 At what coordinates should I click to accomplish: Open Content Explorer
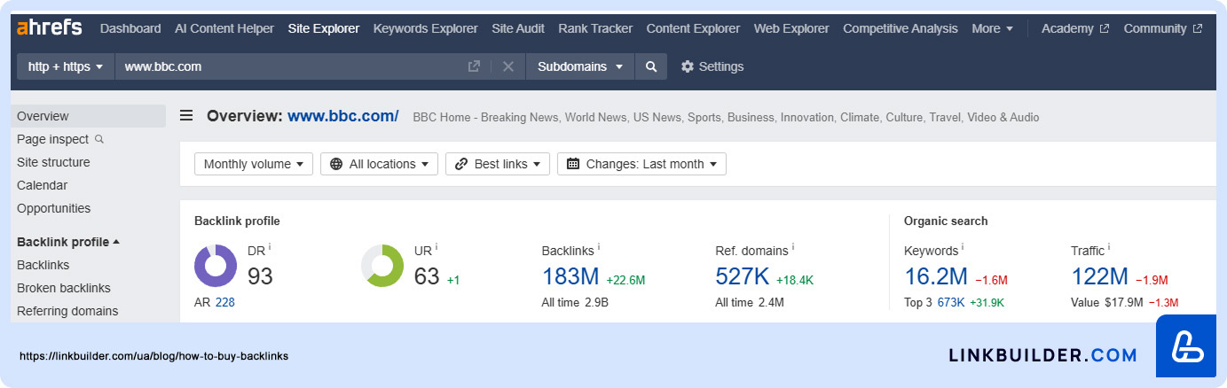pos(693,28)
